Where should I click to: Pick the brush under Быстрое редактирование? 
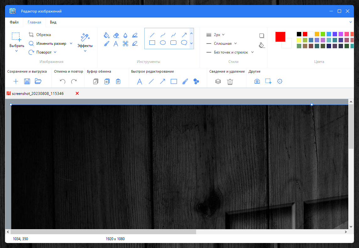[185, 81]
